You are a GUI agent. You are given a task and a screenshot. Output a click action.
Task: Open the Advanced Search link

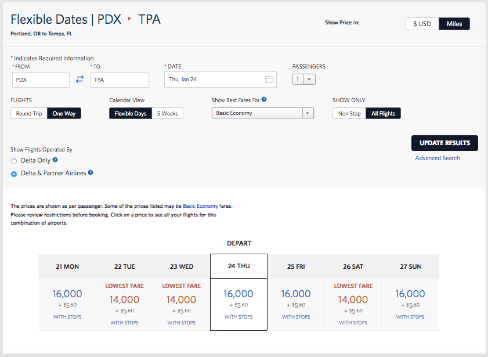tap(437, 158)
